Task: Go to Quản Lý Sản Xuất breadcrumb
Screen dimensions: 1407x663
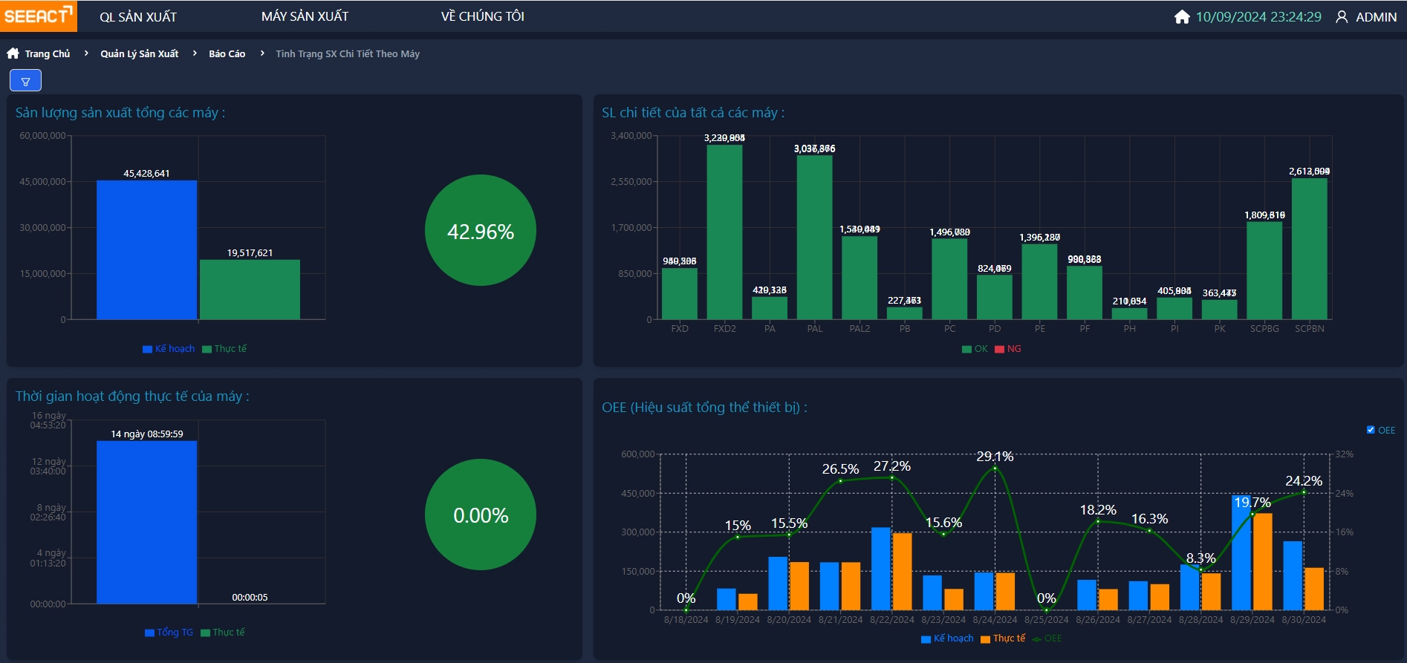Action: tap(140, 53)
